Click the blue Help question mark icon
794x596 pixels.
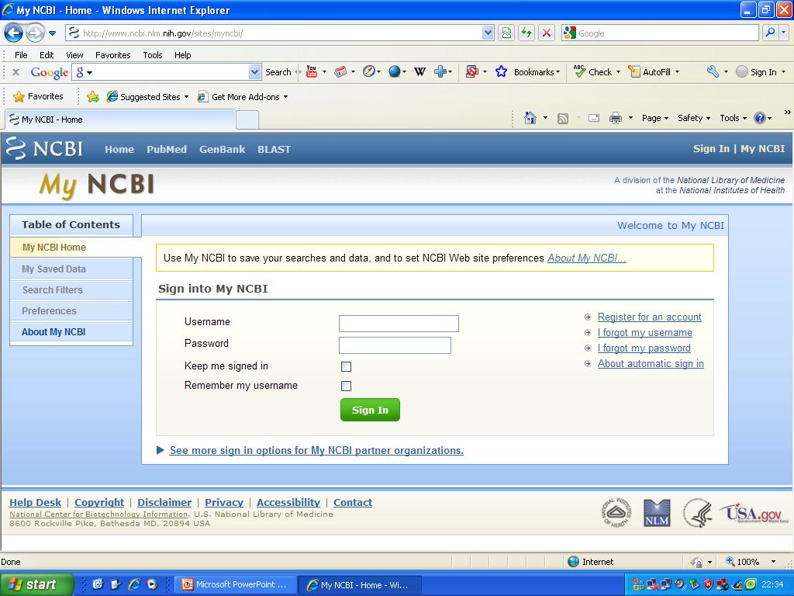coord(760,118)
